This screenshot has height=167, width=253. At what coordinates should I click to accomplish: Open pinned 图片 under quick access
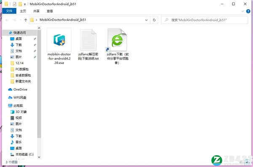[19, 57]
